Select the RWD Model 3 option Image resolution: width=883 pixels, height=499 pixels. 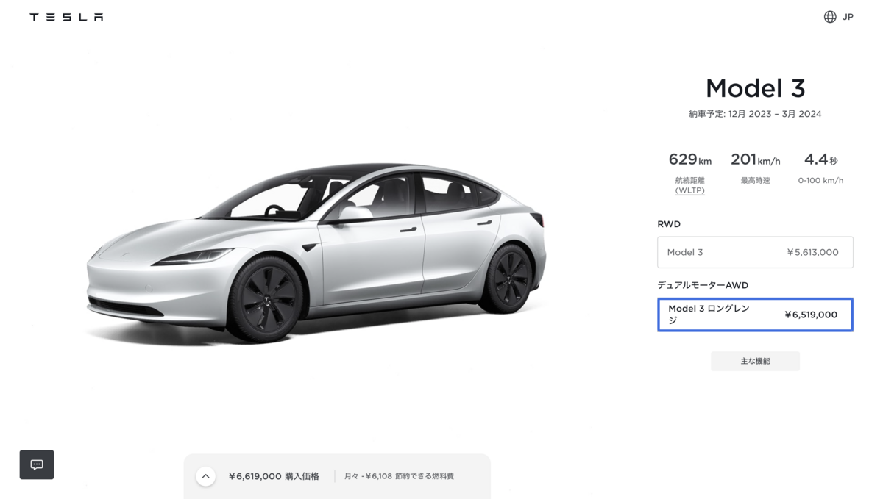coord(755,252)
